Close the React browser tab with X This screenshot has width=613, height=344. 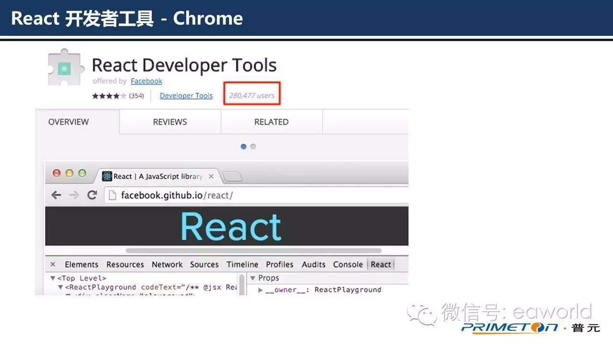point(211,176)
